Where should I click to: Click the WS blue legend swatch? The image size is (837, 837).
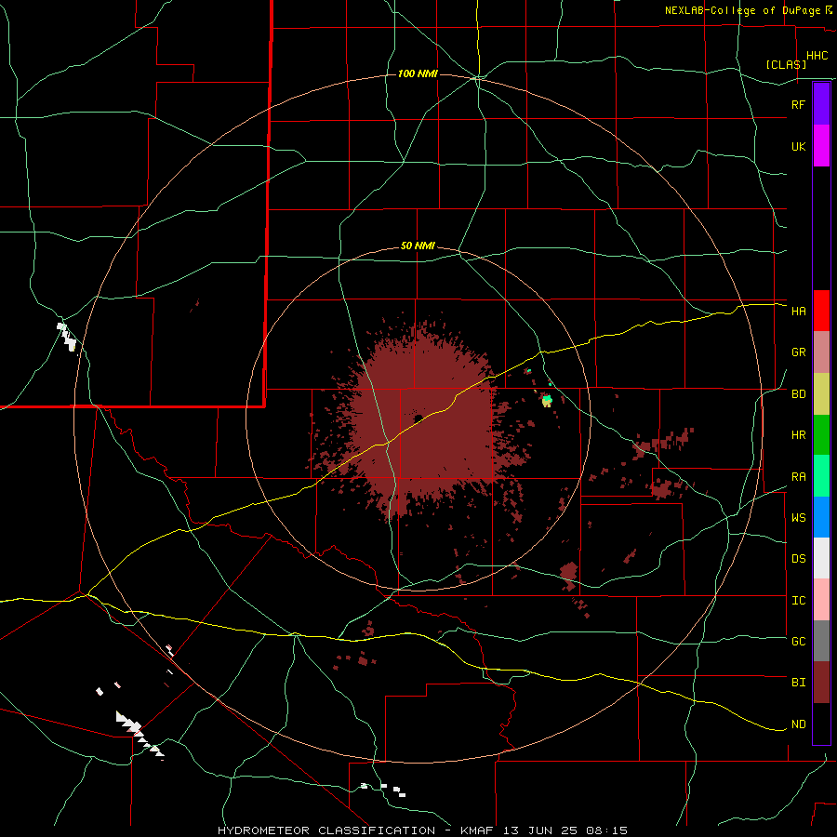coord(821,517)
